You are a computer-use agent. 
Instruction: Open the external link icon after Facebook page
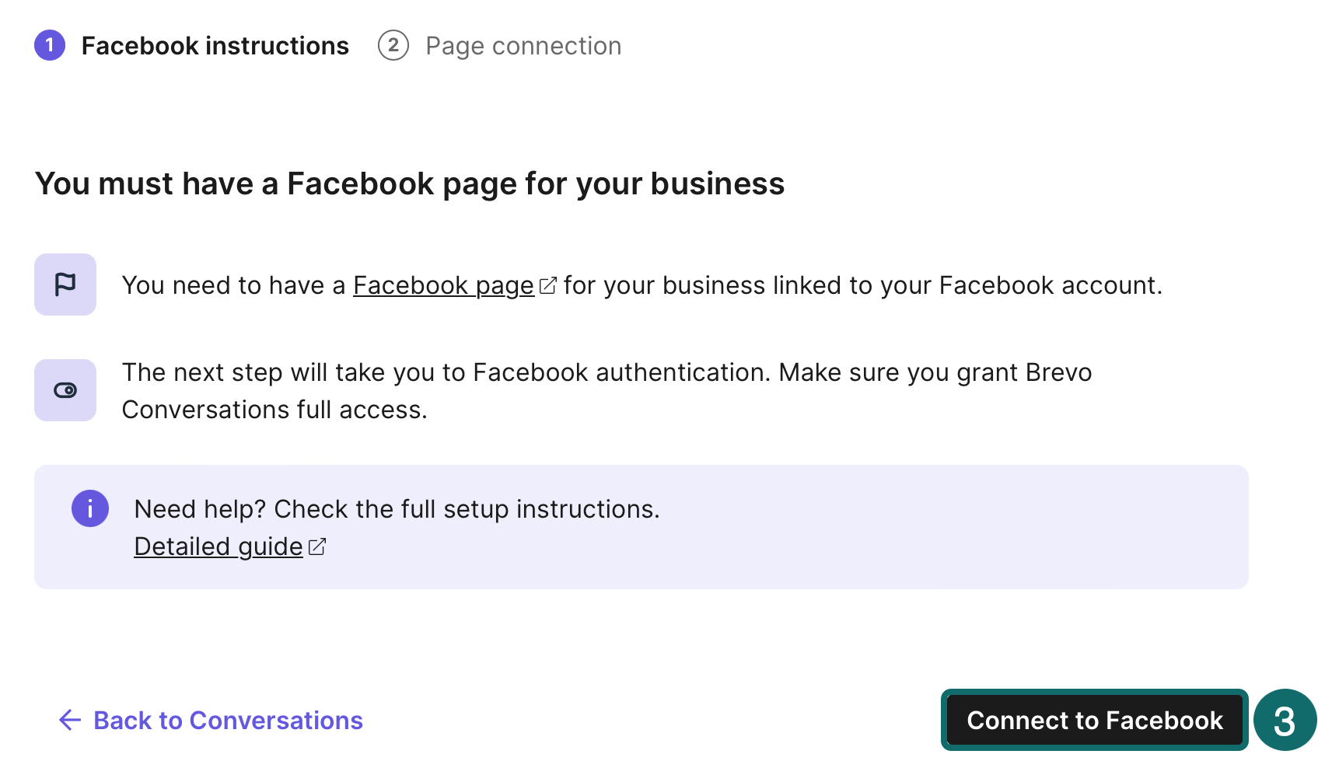(548, 285)
